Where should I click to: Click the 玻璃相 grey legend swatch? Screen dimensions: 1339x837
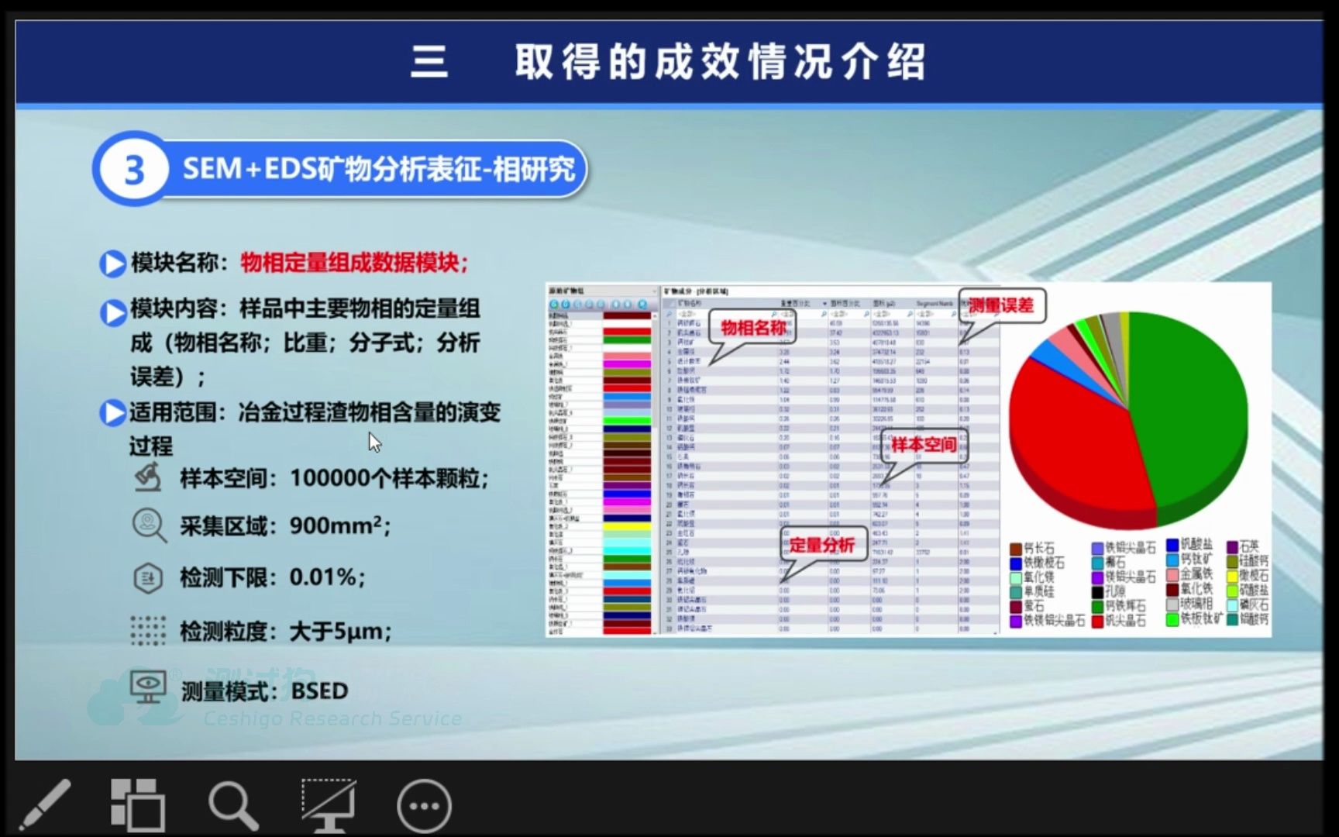tap(1172, 604)
